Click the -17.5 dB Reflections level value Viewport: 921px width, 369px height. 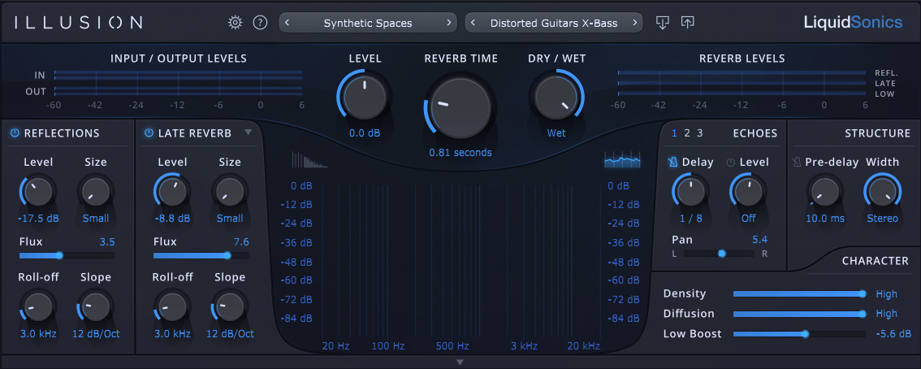[x=38, y=219]
